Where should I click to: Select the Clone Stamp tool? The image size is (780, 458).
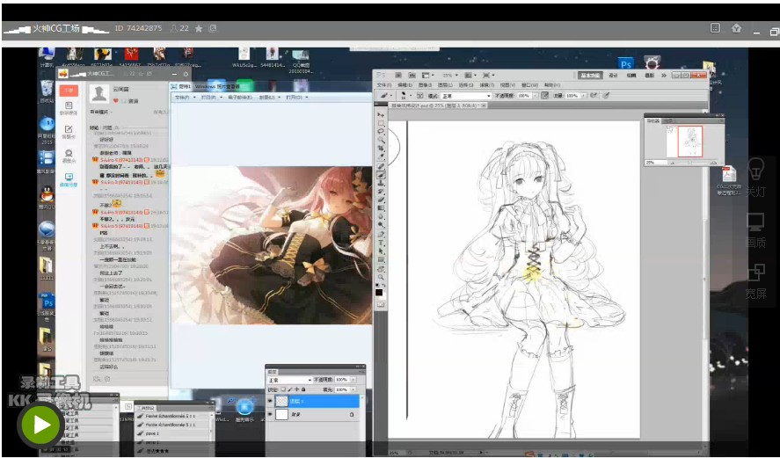point(382,182)
